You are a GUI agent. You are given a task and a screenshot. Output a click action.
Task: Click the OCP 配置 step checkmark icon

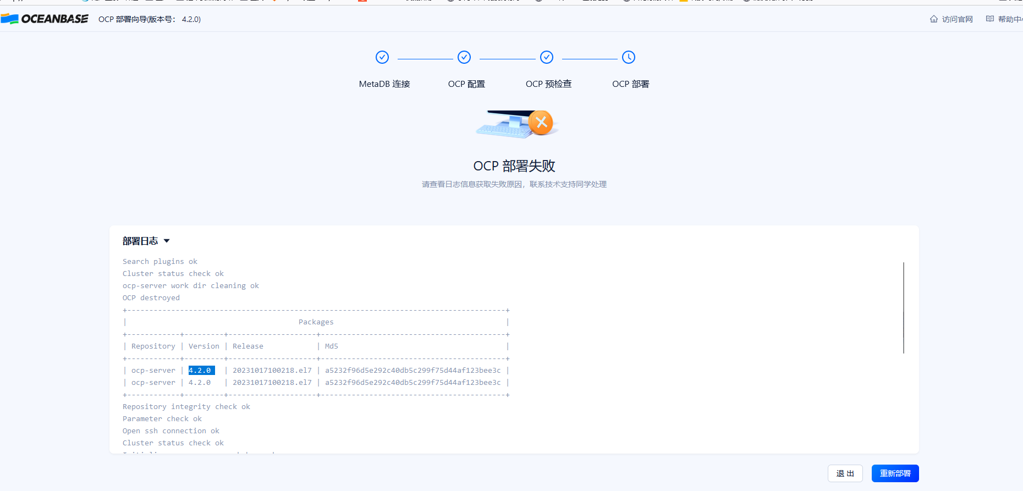coord(464,57)
